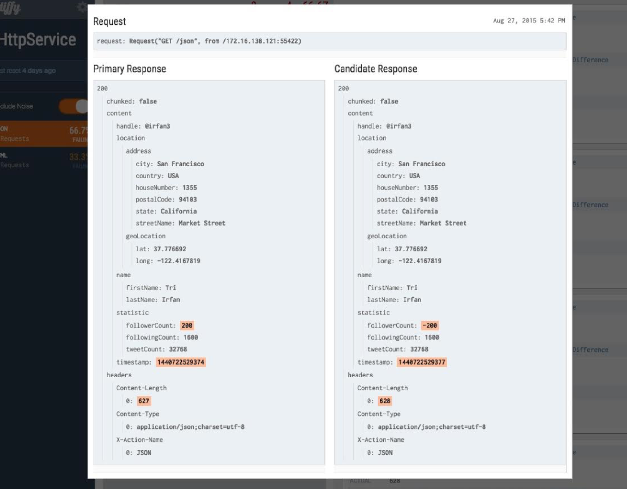Click candidate firstName Tri
Viewport: 627px width, 489px height.
(x=412, y=288)
